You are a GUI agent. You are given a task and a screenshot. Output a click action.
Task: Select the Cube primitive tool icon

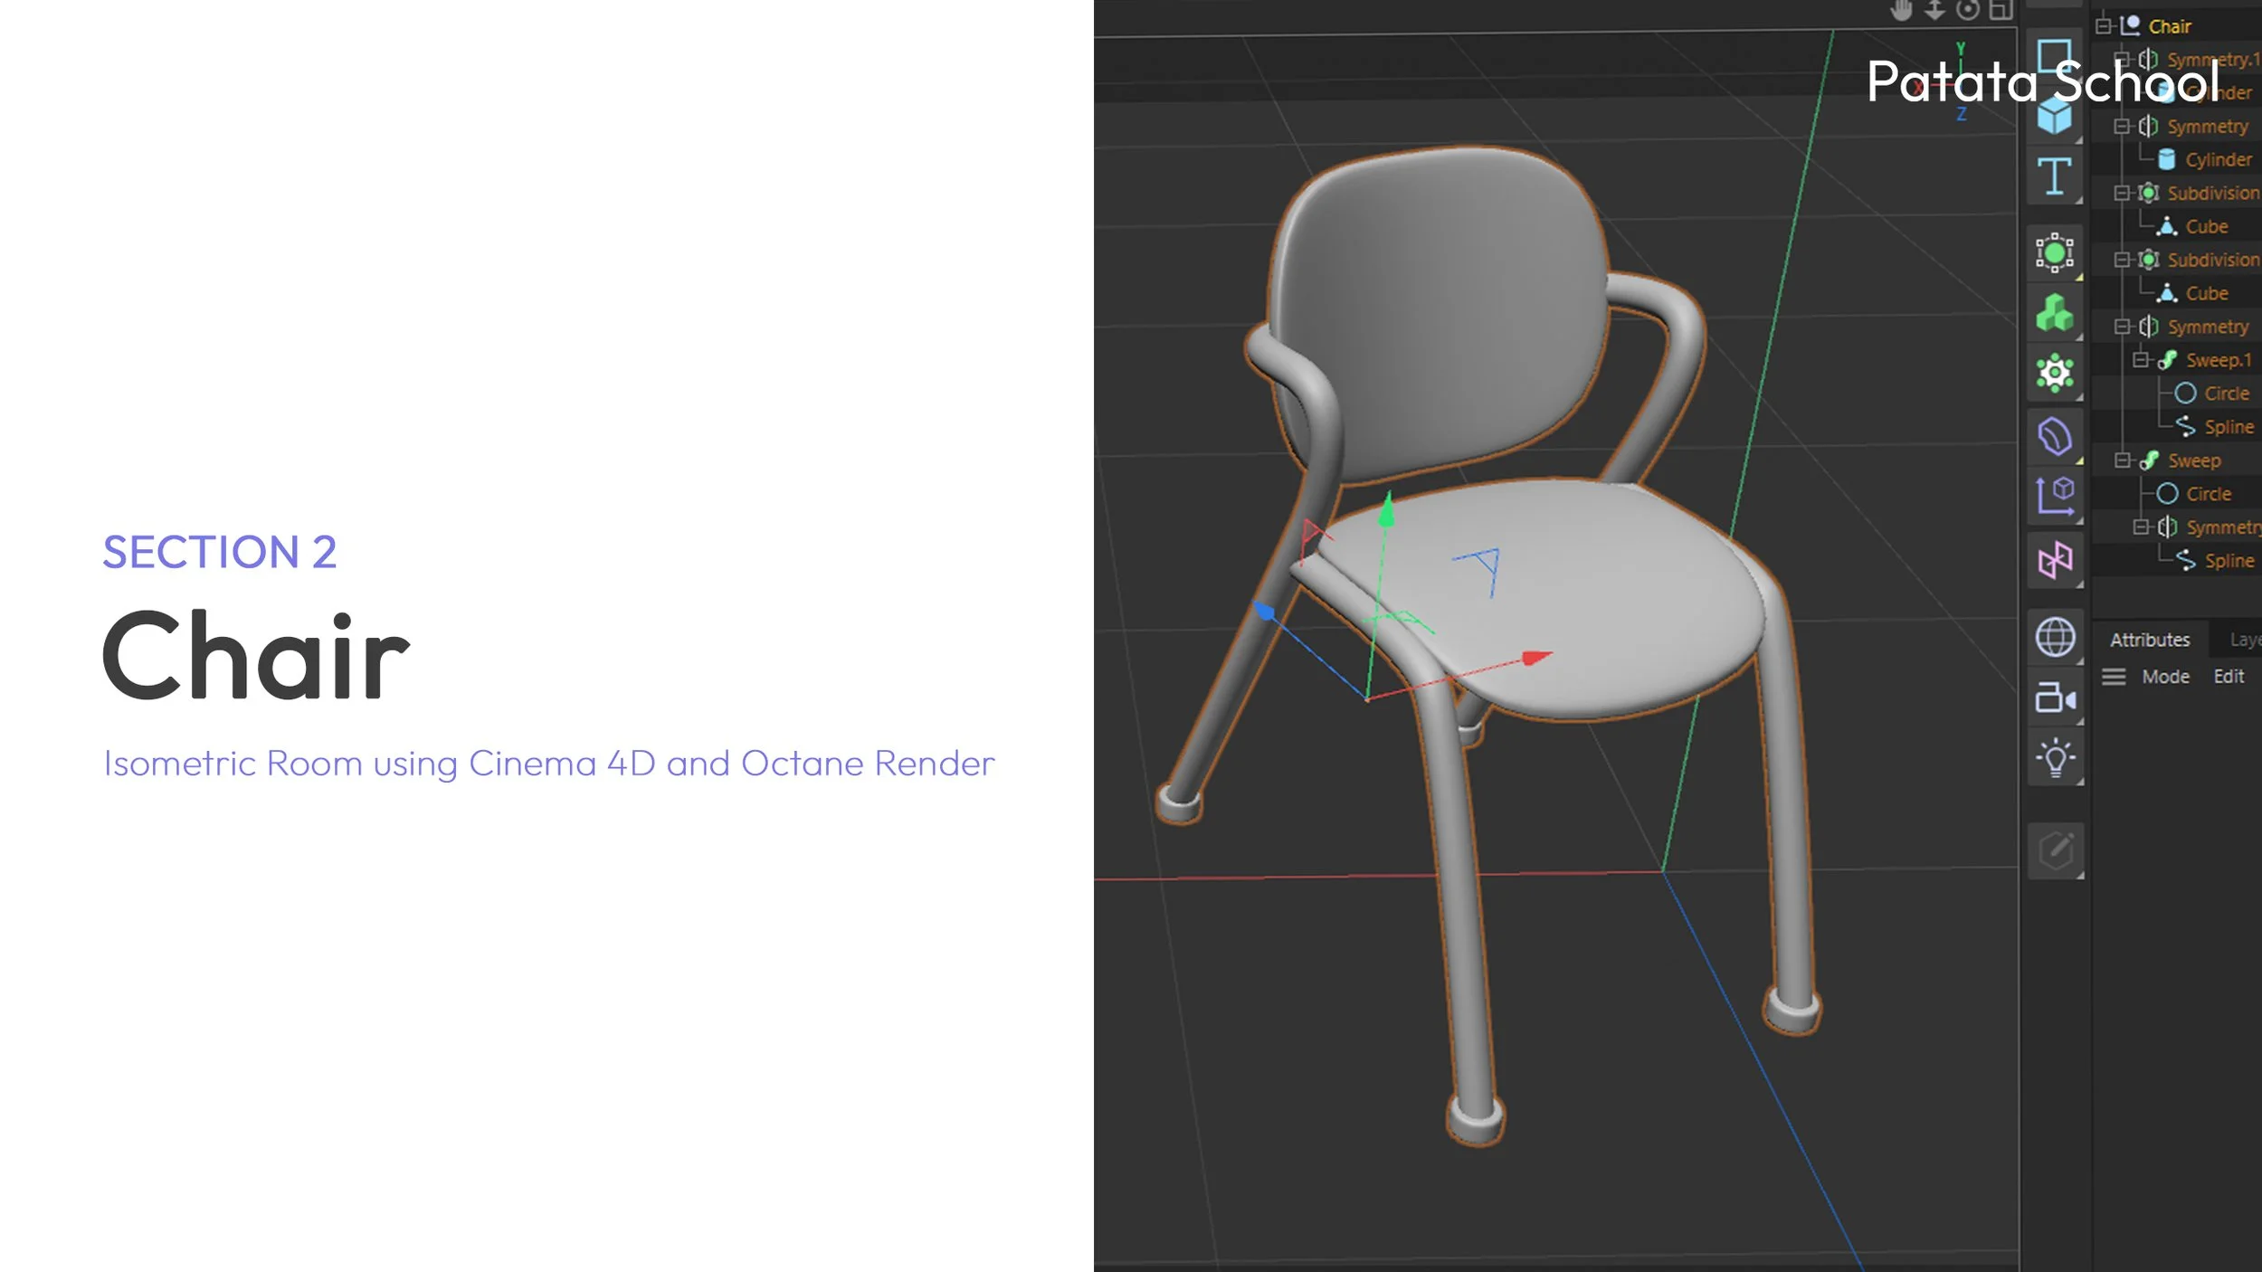click(2054, 117)
